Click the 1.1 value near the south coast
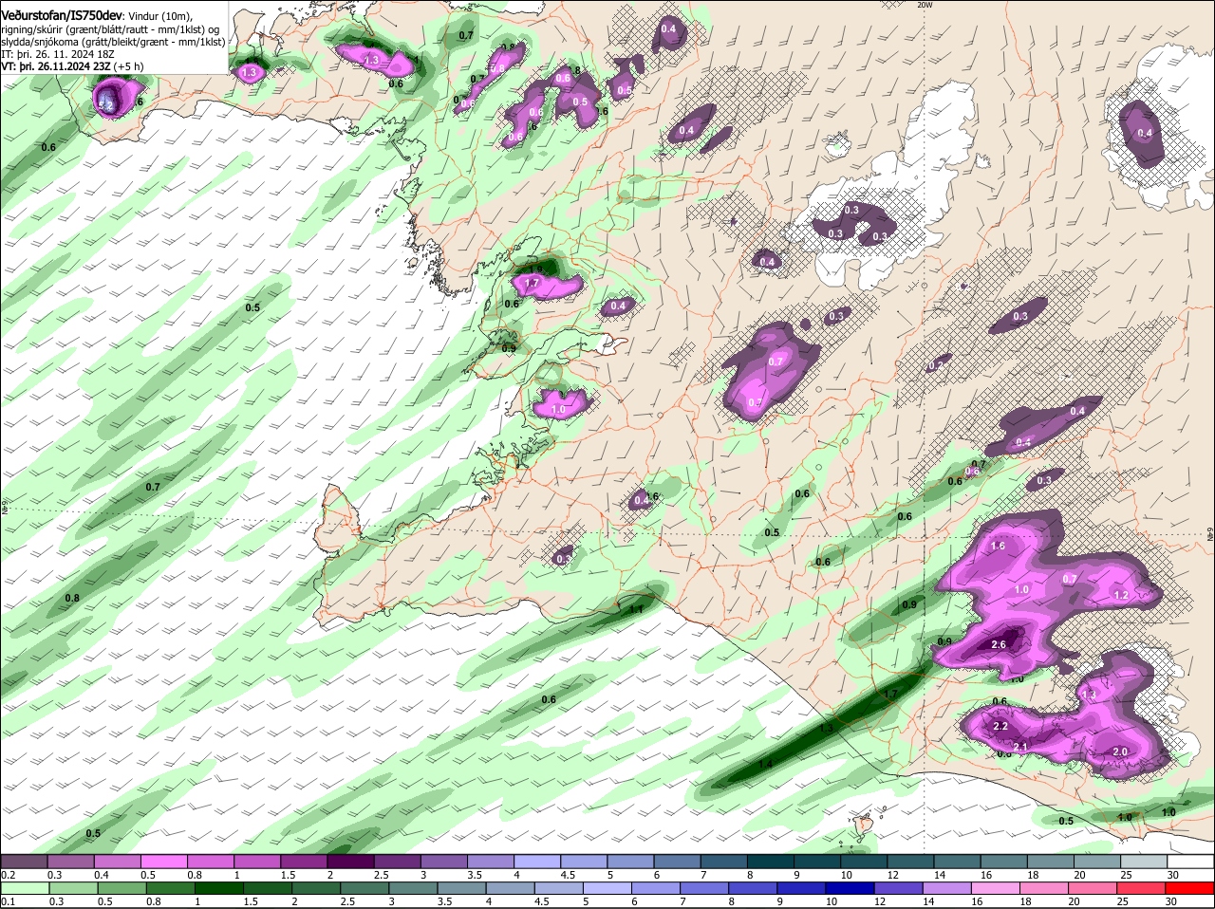This screenshot has height=909, width=1215. 636,609
